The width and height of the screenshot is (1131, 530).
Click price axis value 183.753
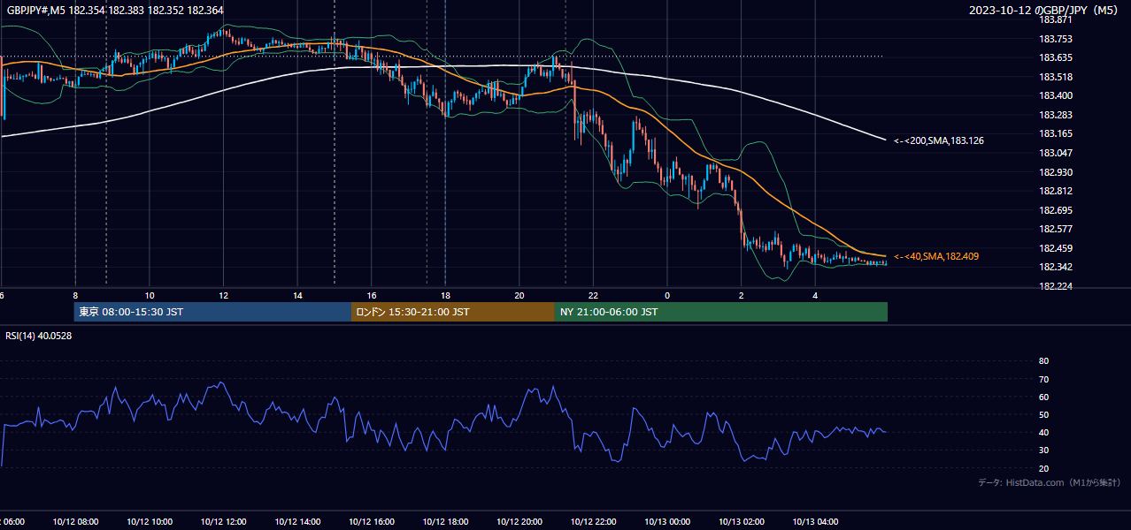(x=1055, y=39)
